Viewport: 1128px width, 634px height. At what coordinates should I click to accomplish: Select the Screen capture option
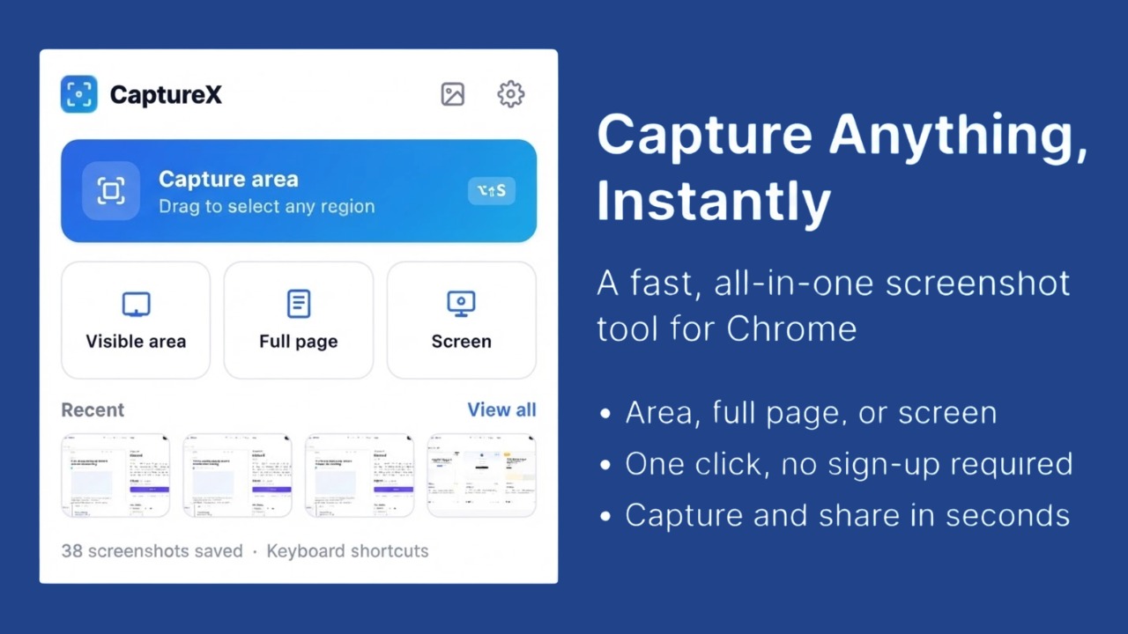462,321
